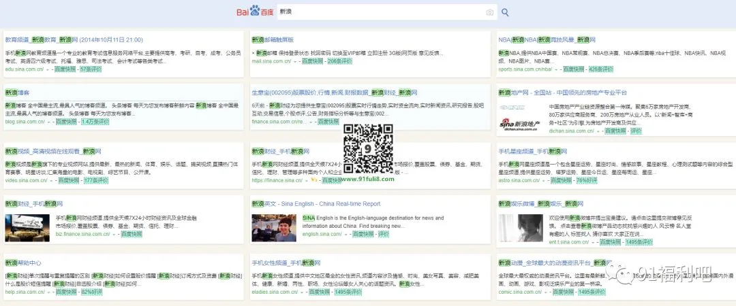Open the 426条评价 reviews link

pyautogui.click(x=601, y=69)
